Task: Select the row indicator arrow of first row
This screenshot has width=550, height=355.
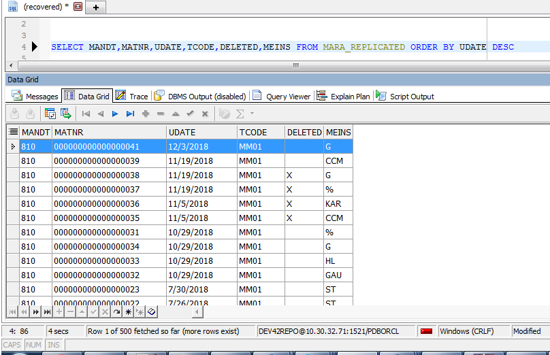Action: click(x=13, y=146)
